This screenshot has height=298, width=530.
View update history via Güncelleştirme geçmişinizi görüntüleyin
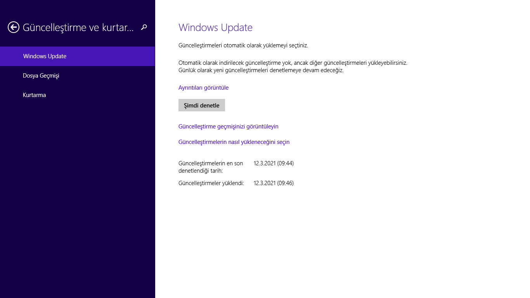[x=228, y=126]
